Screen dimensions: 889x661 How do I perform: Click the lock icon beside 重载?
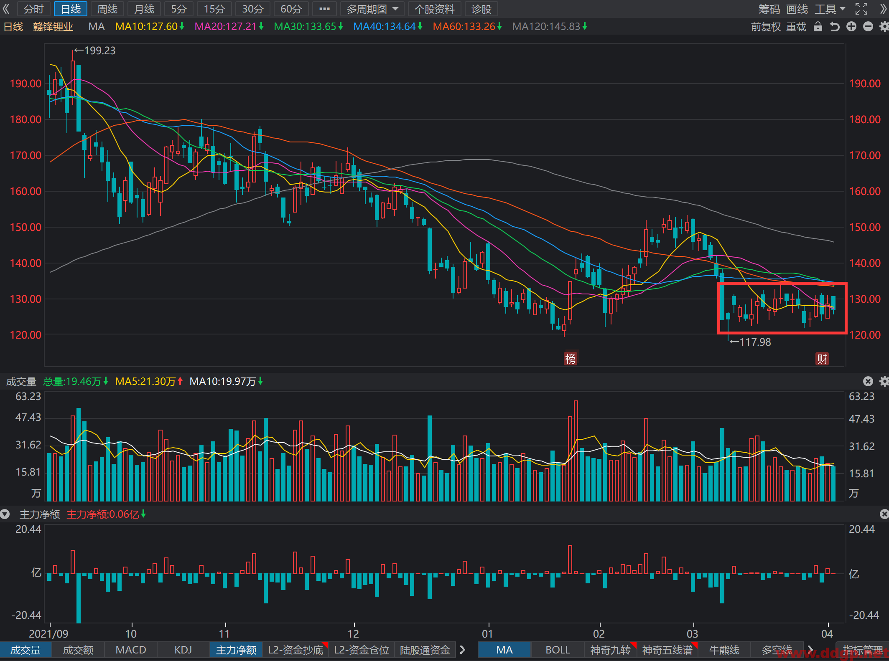pos(818,27)
